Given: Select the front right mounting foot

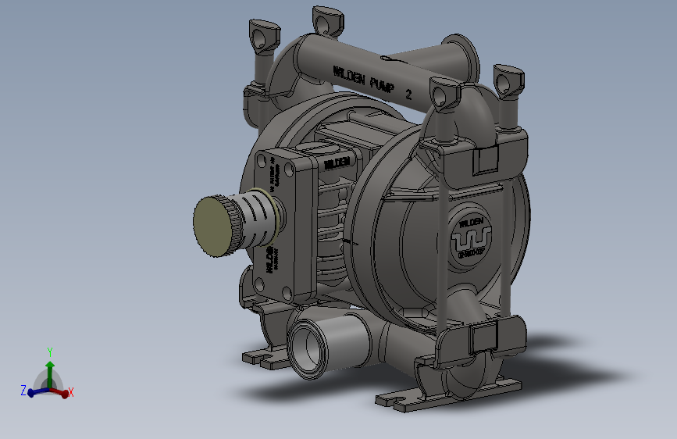Looking at the screenshot, I should point(449,394).
